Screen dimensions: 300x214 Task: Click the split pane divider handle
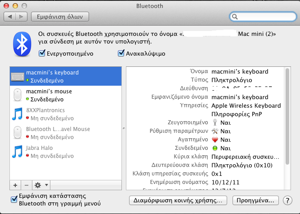click(x=124, y=128)
